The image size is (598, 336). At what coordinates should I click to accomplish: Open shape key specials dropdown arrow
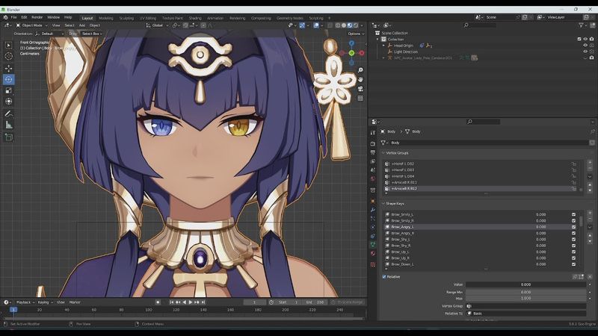tap(590, 227)
